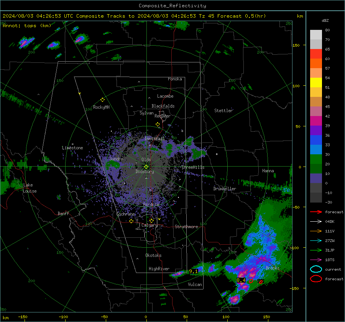
Task: Click the ThreeHills city label
Action: coord(193,167)
